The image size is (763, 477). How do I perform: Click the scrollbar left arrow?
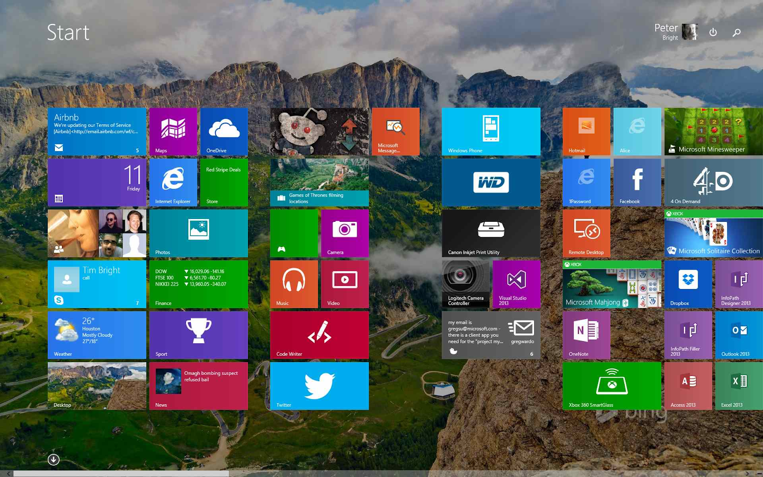point(8,474)
